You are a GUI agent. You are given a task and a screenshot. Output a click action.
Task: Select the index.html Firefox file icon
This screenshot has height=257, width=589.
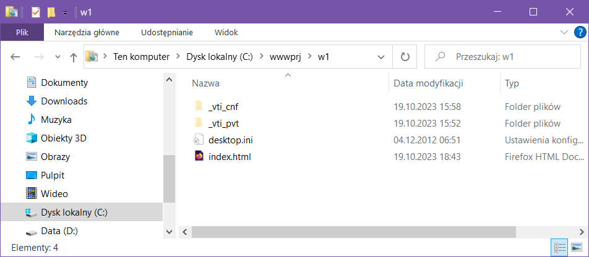point(199,156)
